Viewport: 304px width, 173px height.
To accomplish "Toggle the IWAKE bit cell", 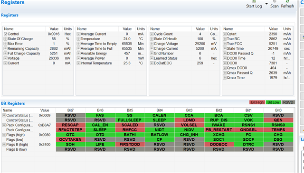I will tap(218, 125).
